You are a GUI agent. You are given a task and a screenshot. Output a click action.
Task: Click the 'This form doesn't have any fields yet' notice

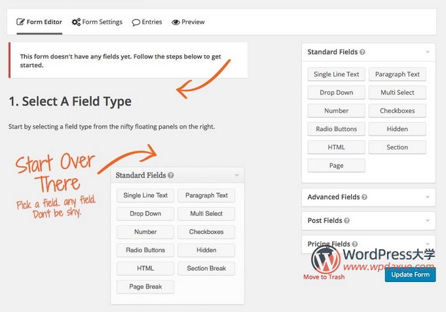tap(128, 60)
